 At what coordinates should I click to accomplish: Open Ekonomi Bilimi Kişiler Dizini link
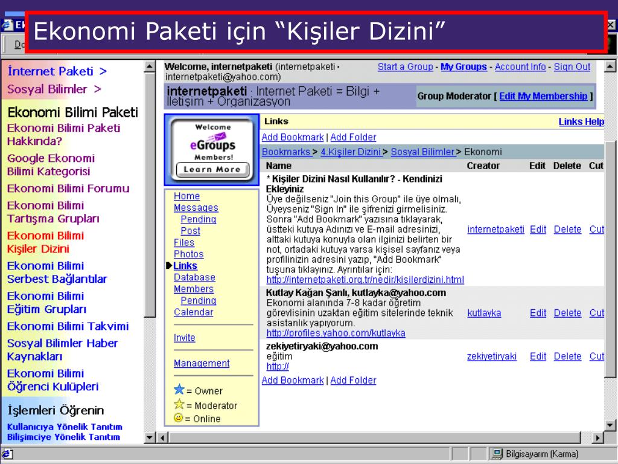45,242
